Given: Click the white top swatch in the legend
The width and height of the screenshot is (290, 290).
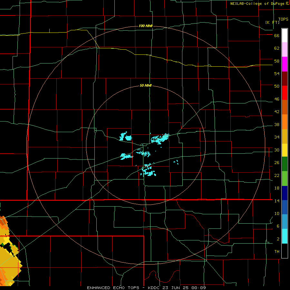Looking at the screenshot, I should [285, 35].
